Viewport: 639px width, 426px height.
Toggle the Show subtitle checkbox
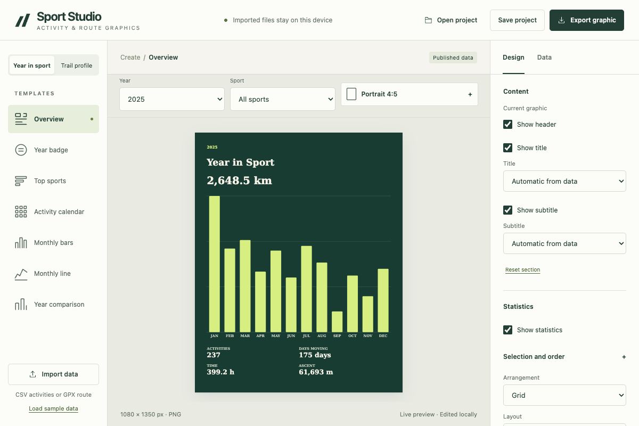click(x=507, y=210)
